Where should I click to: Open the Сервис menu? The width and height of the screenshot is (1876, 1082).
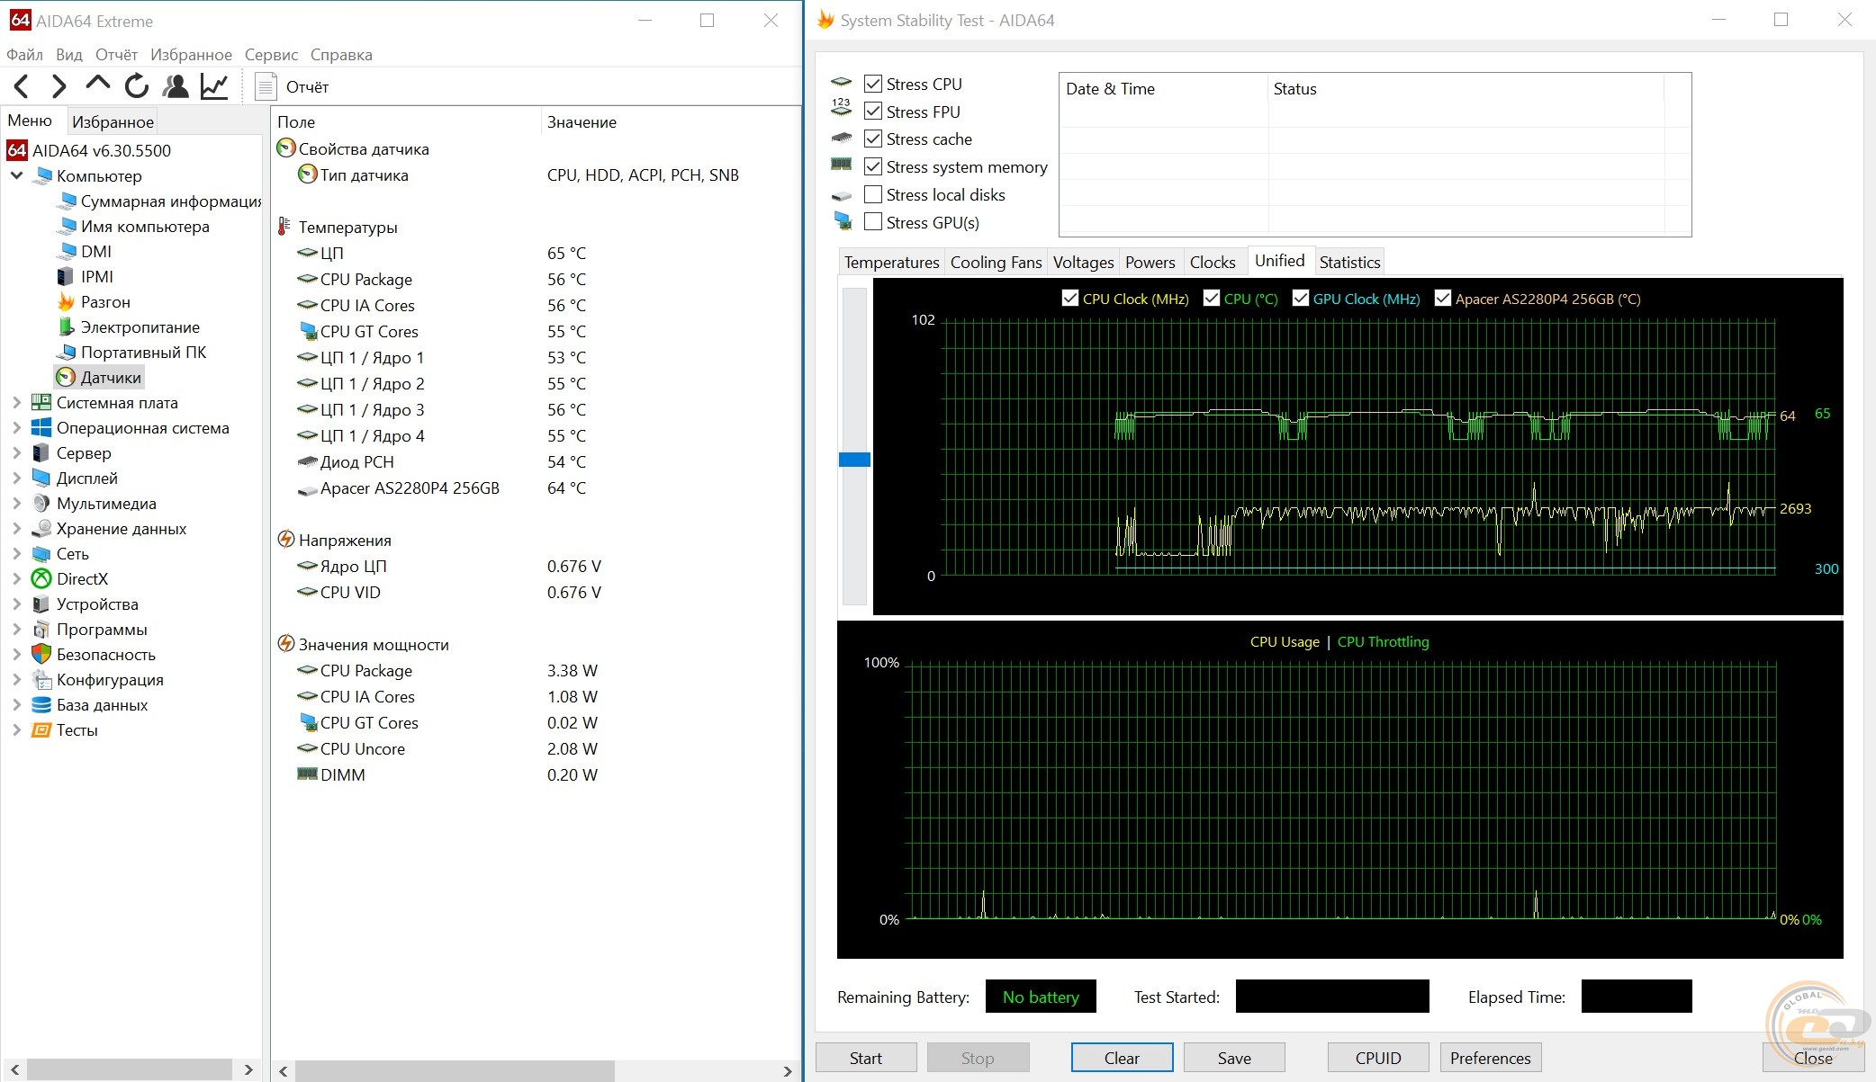tap(271, 55)
